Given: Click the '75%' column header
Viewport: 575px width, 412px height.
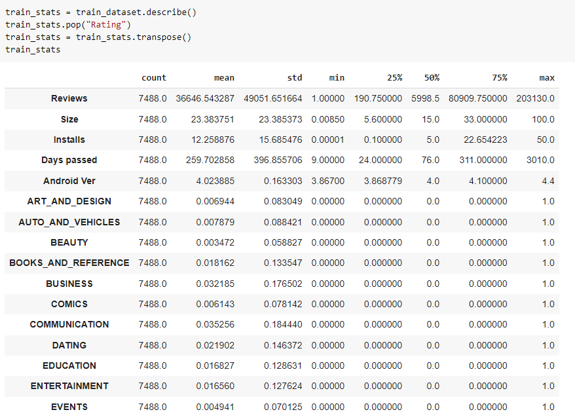Looking at the screenshot, I should [x=499, y=78].
